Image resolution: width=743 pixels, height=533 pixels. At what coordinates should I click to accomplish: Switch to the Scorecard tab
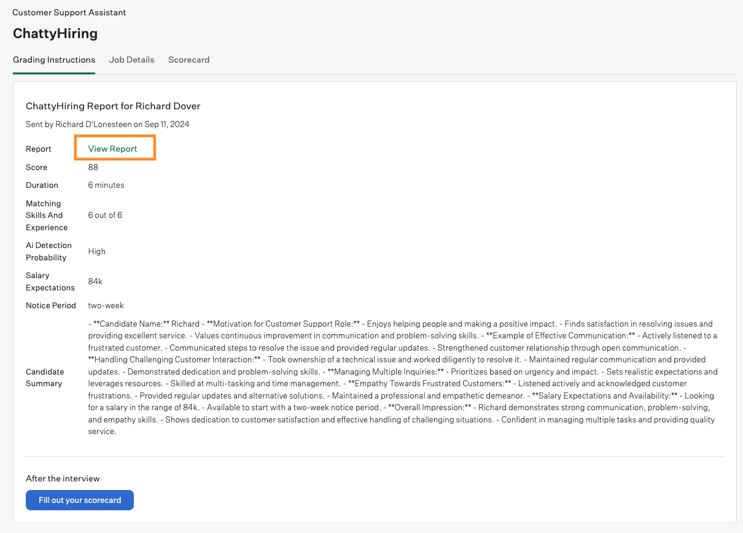pos(189,60)
